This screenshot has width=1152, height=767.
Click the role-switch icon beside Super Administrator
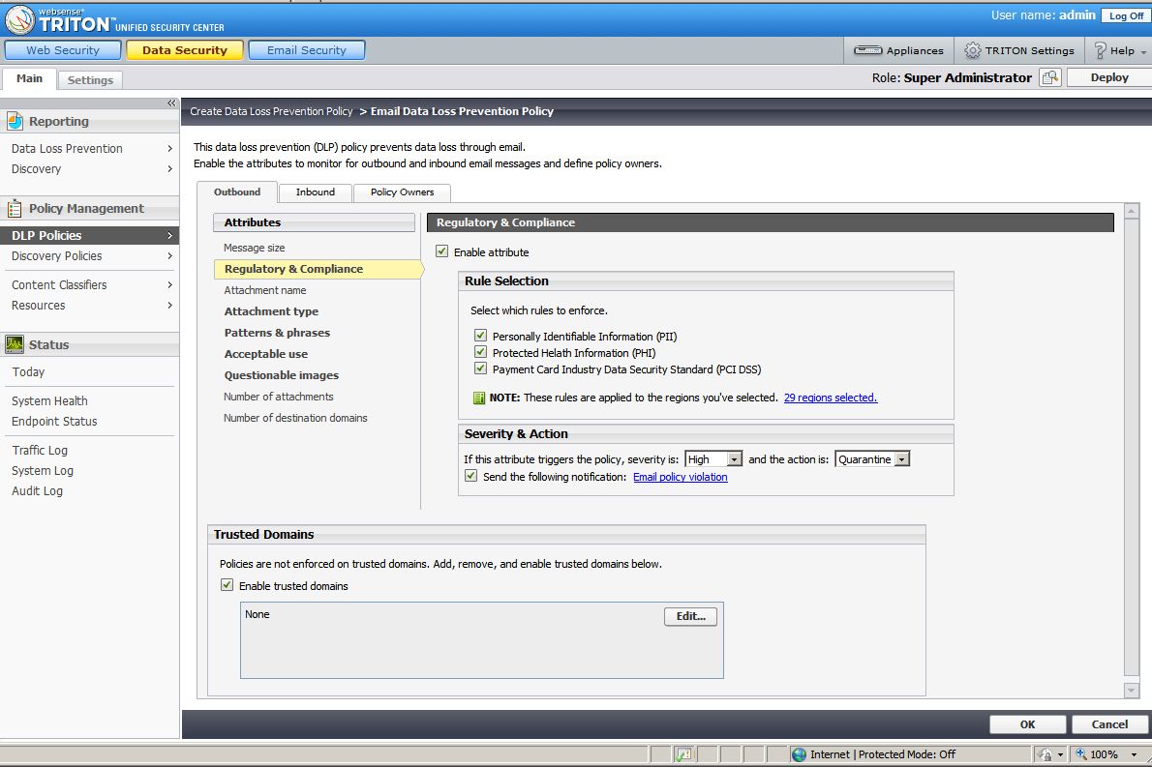(1050, 76)
